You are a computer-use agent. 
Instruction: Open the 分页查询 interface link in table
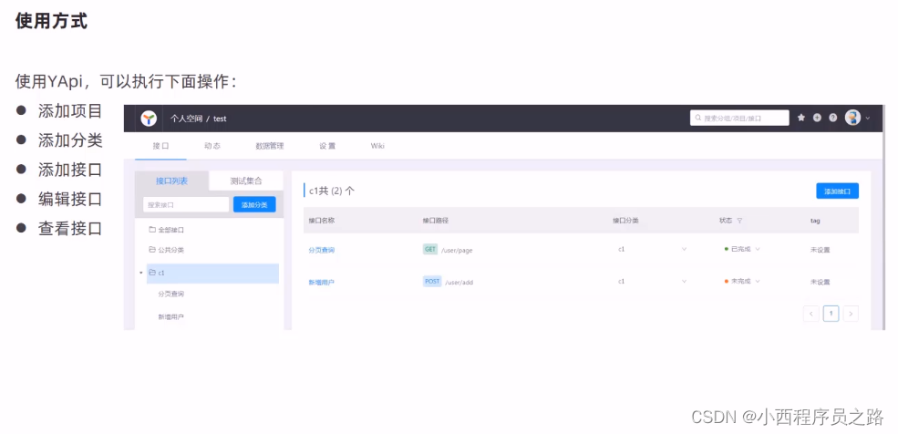coord(321,250)
